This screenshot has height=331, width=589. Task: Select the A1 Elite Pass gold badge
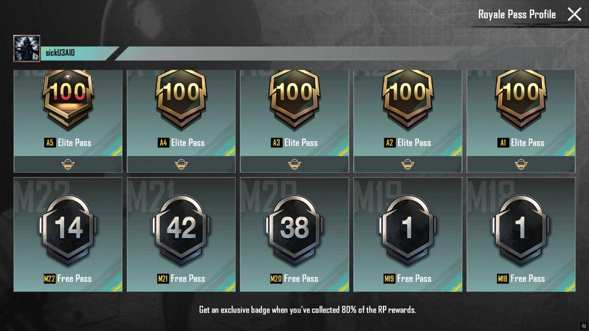pos(521,98)
